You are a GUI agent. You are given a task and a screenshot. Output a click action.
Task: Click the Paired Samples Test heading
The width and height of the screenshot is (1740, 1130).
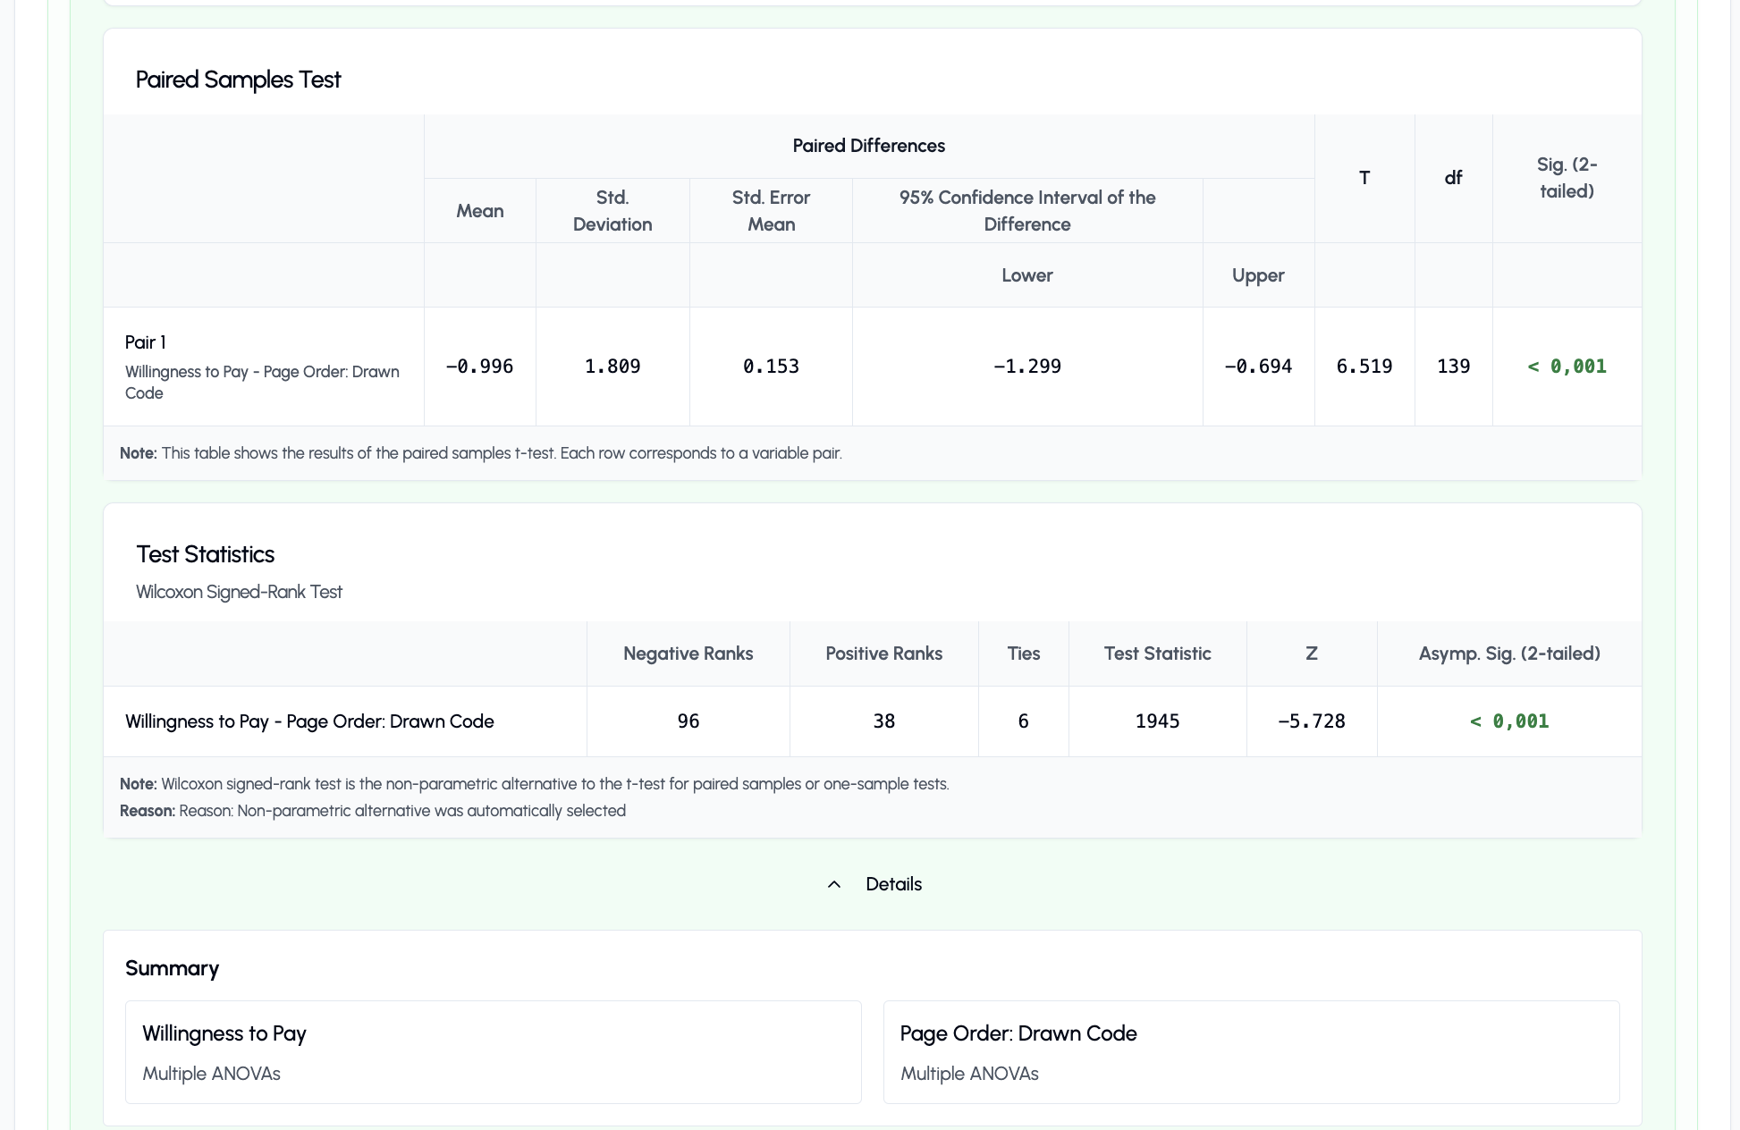click(238, 80)
